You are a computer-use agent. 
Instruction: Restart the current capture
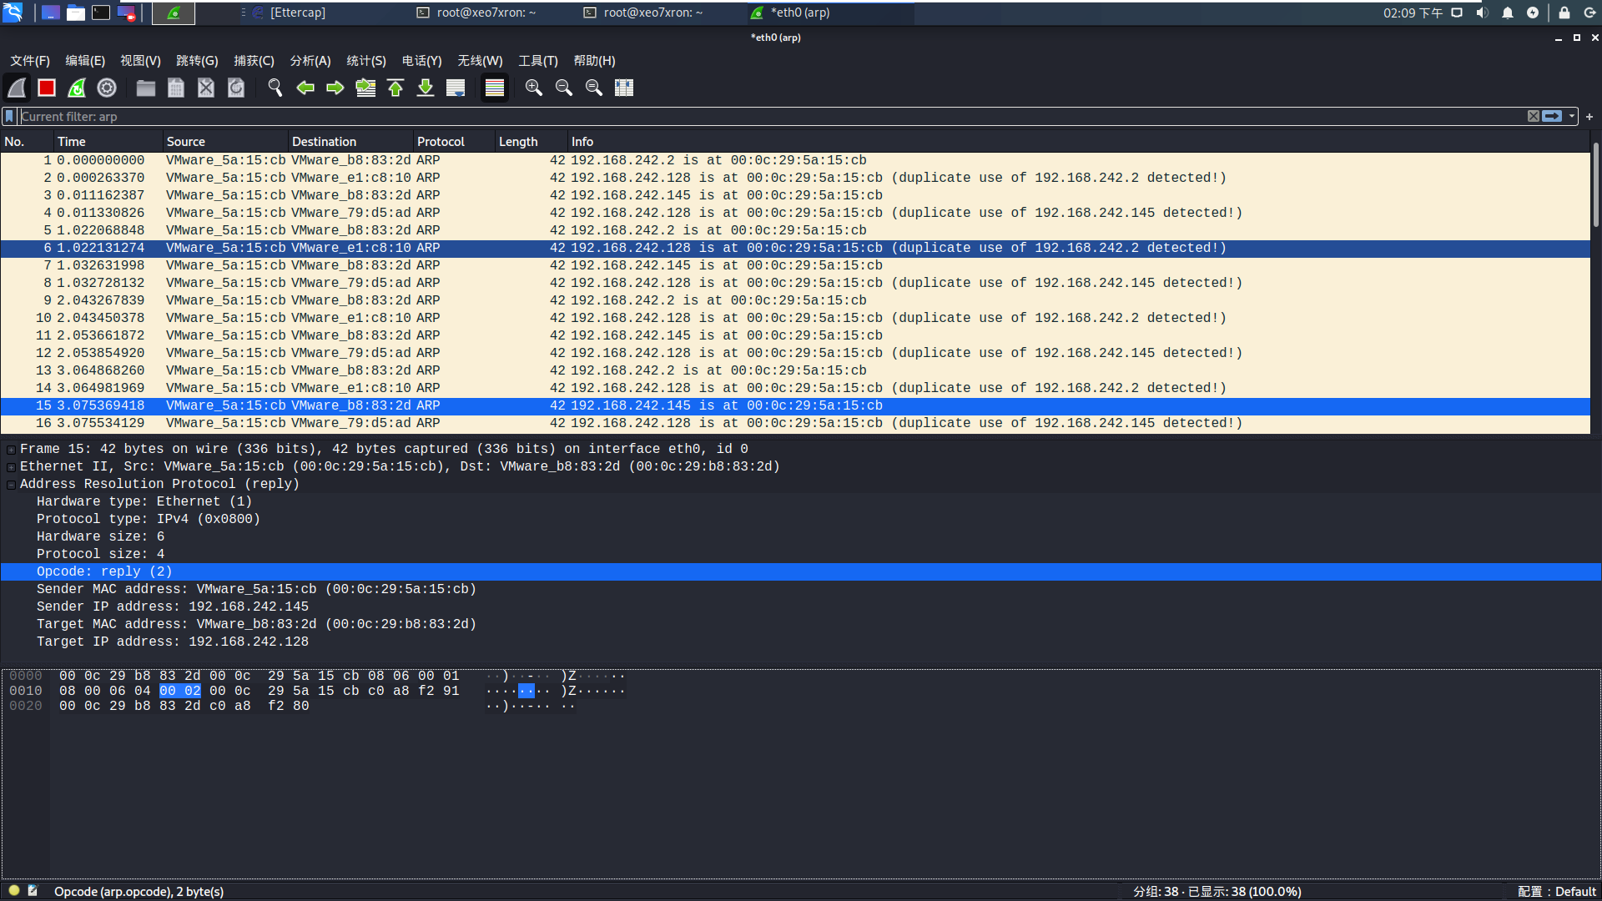coord(77,88)
